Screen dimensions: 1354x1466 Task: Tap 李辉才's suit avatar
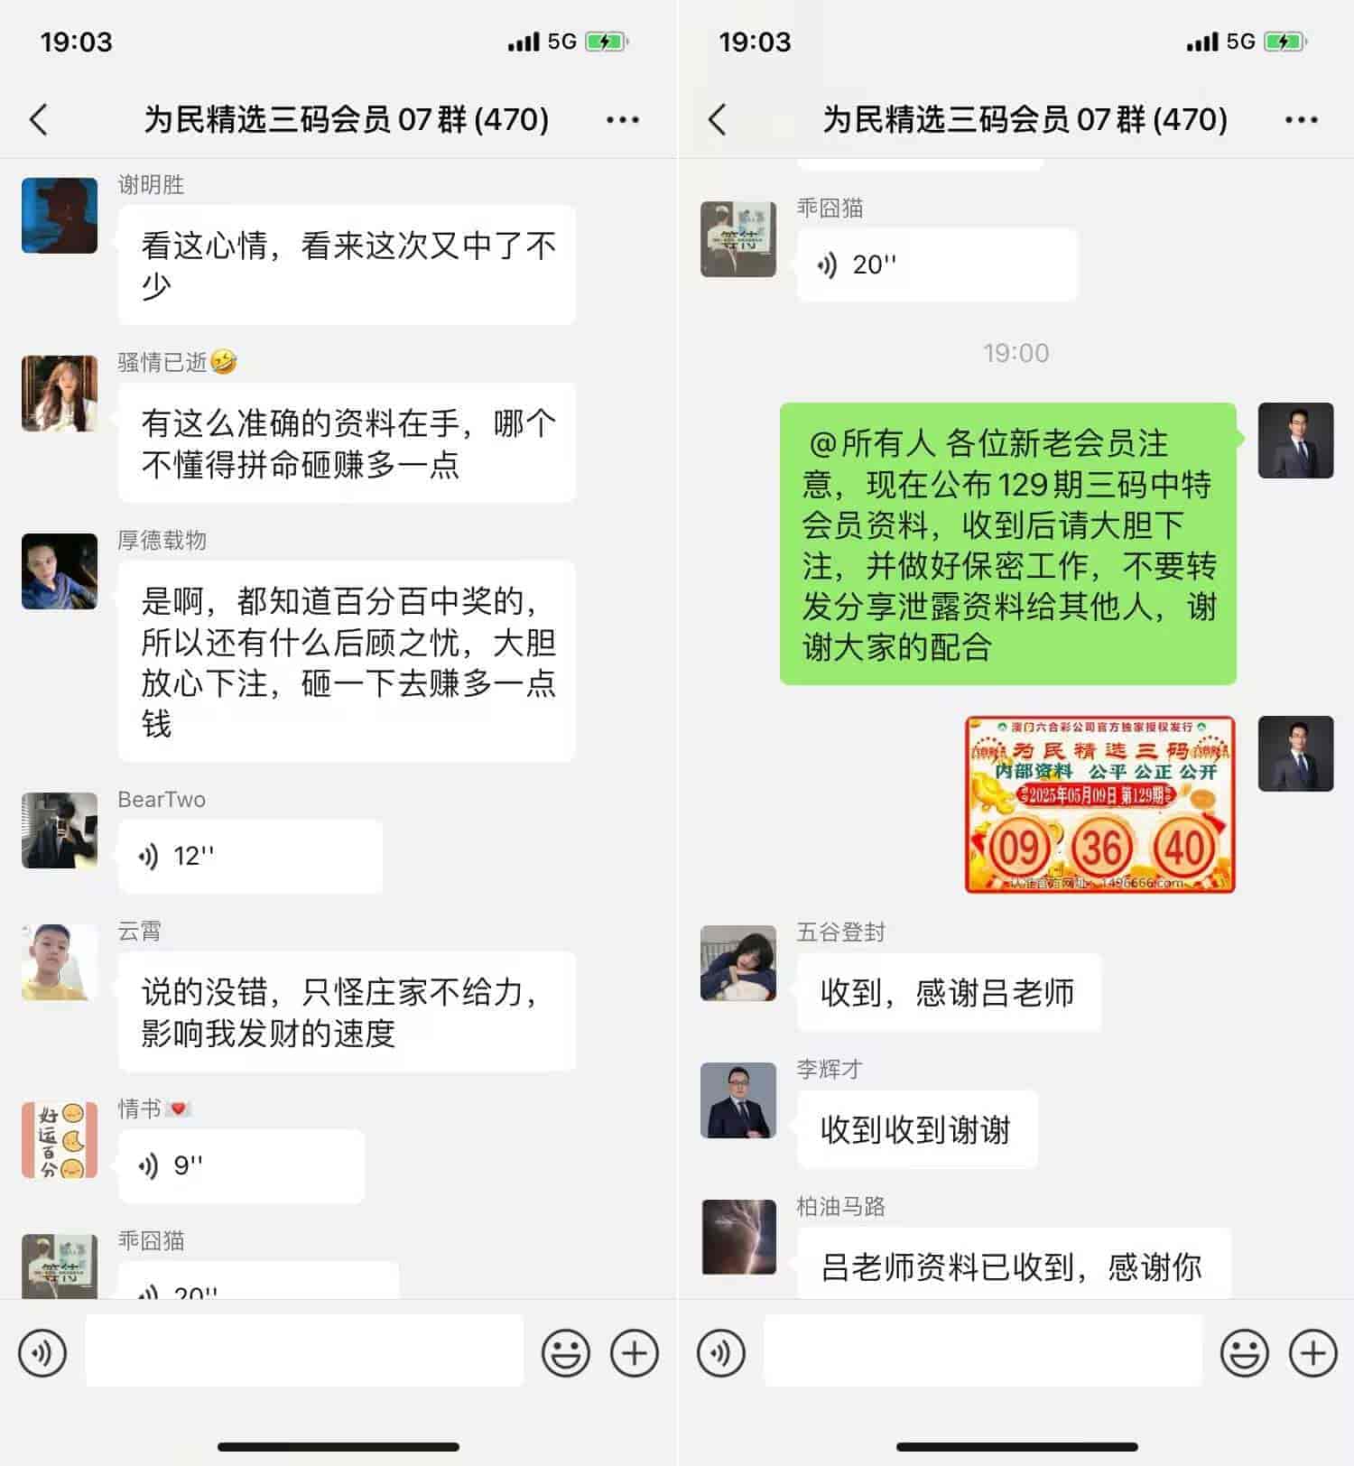(738, 1099)
